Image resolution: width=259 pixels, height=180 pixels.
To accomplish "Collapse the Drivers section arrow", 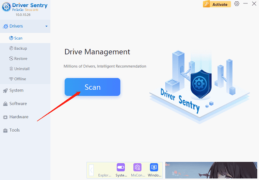I will click(46, 26).
